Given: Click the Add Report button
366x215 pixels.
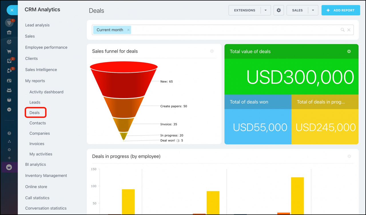Looking at the screenshot, I should click(341, 10).
